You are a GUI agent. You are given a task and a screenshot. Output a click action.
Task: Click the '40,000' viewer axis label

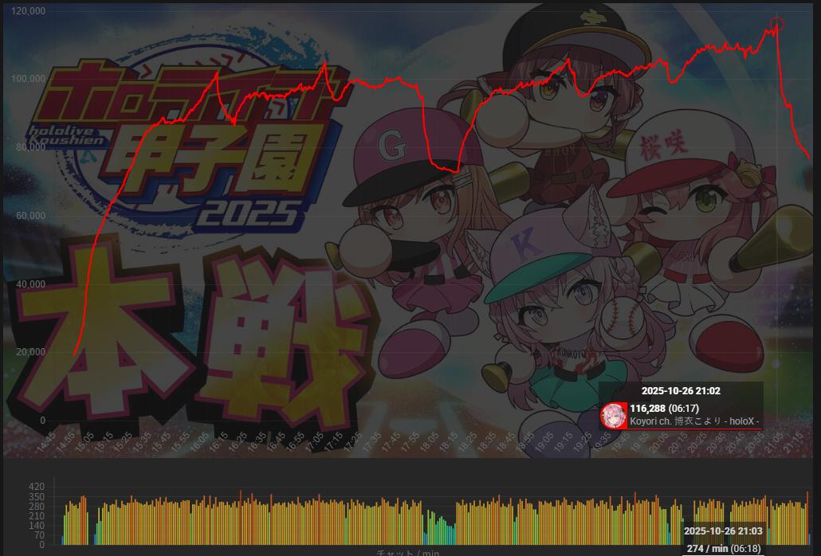pyautogui.click(x=30, y=284)
